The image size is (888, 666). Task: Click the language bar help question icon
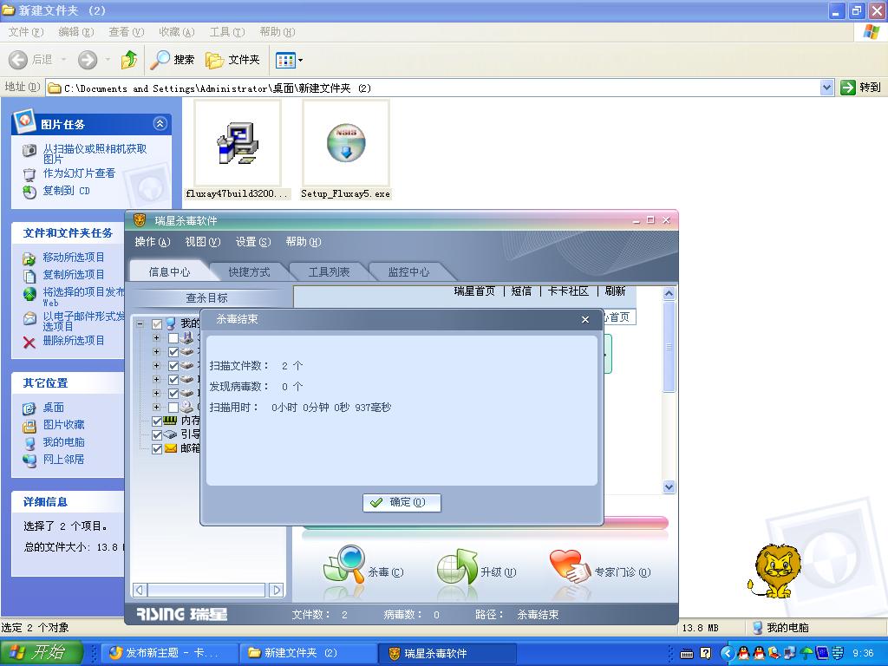coord(706,653)
